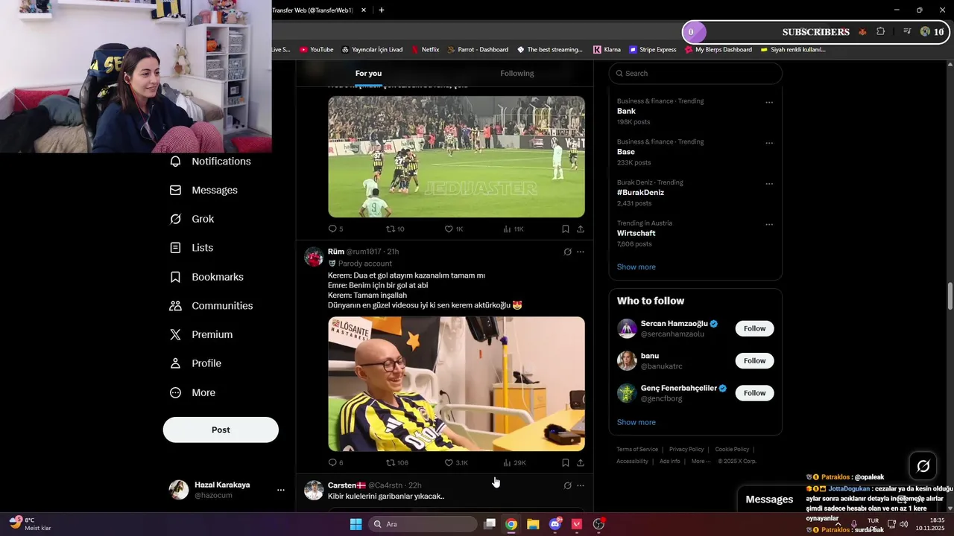Open Bookmarks in the sidebar

(206, 277)
